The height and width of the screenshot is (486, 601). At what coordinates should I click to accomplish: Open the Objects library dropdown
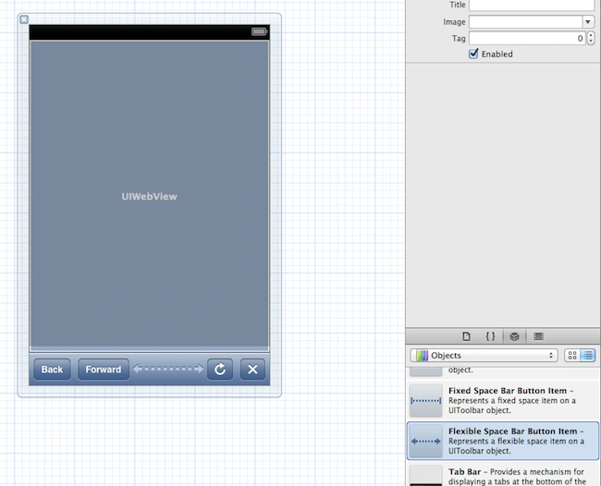(x=484, y=356)
